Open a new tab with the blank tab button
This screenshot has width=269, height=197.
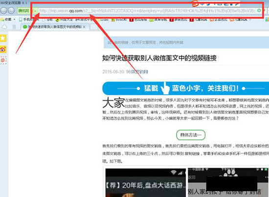(94, 27)
